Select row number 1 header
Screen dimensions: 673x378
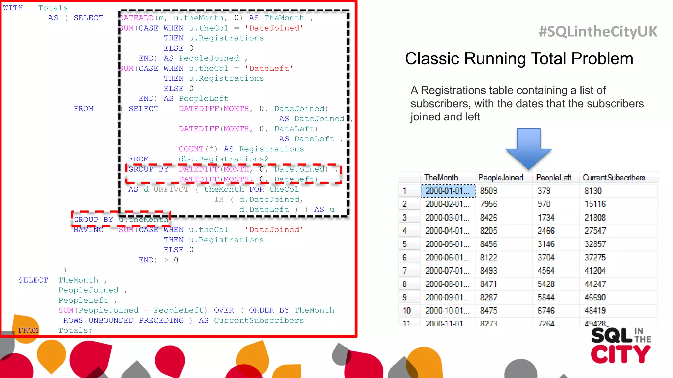[409, 191]
